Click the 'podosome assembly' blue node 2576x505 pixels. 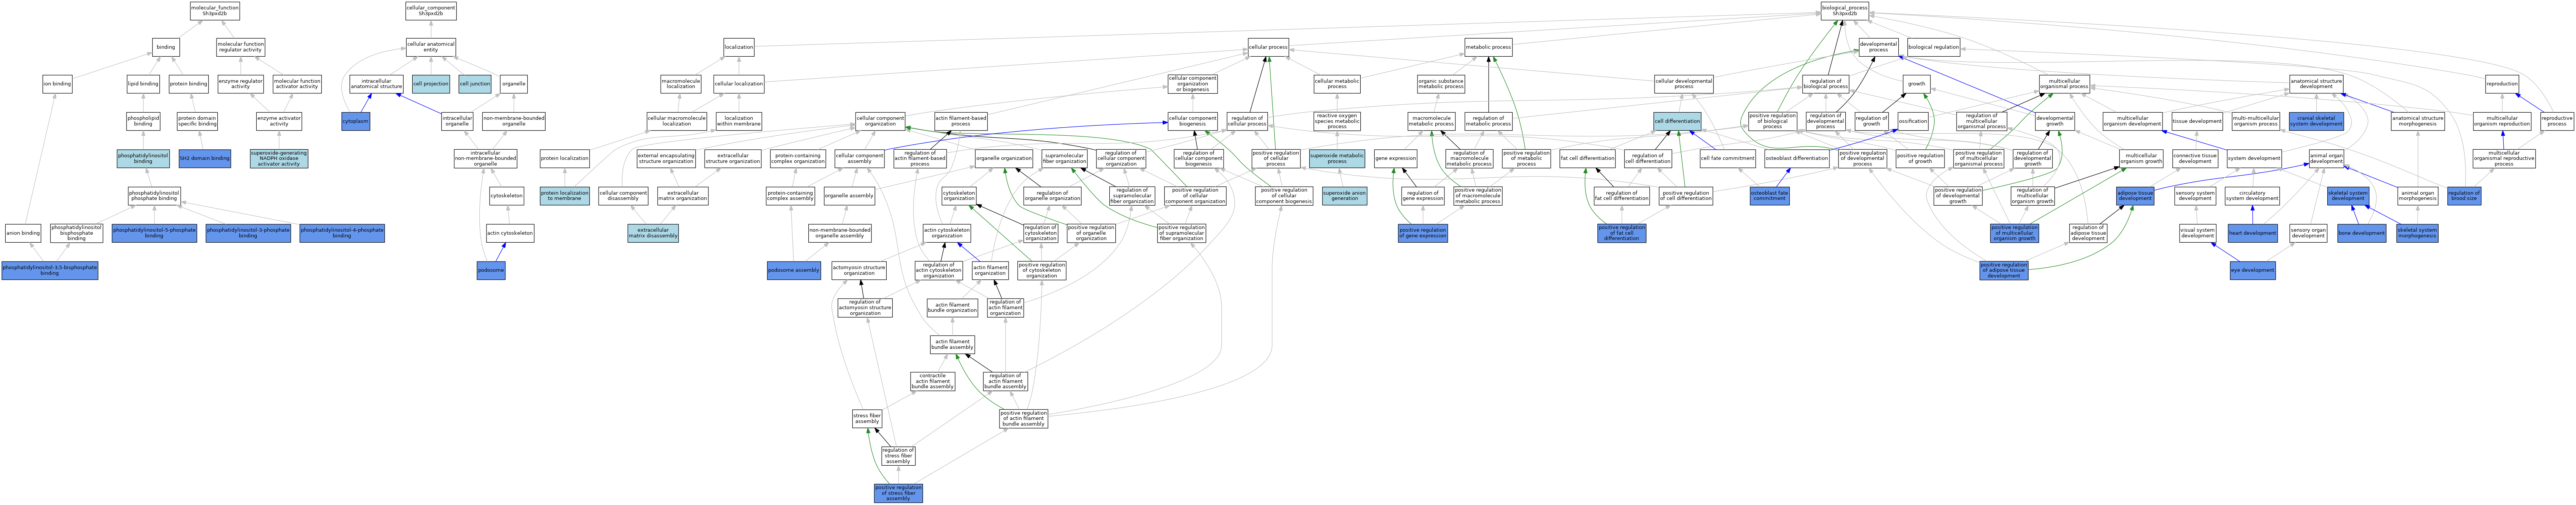click(x=794, y=271)
